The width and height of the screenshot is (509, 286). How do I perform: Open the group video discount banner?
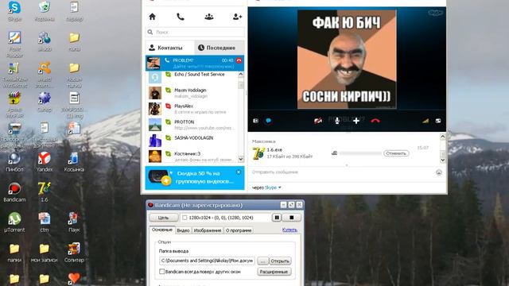click(195, 178)
